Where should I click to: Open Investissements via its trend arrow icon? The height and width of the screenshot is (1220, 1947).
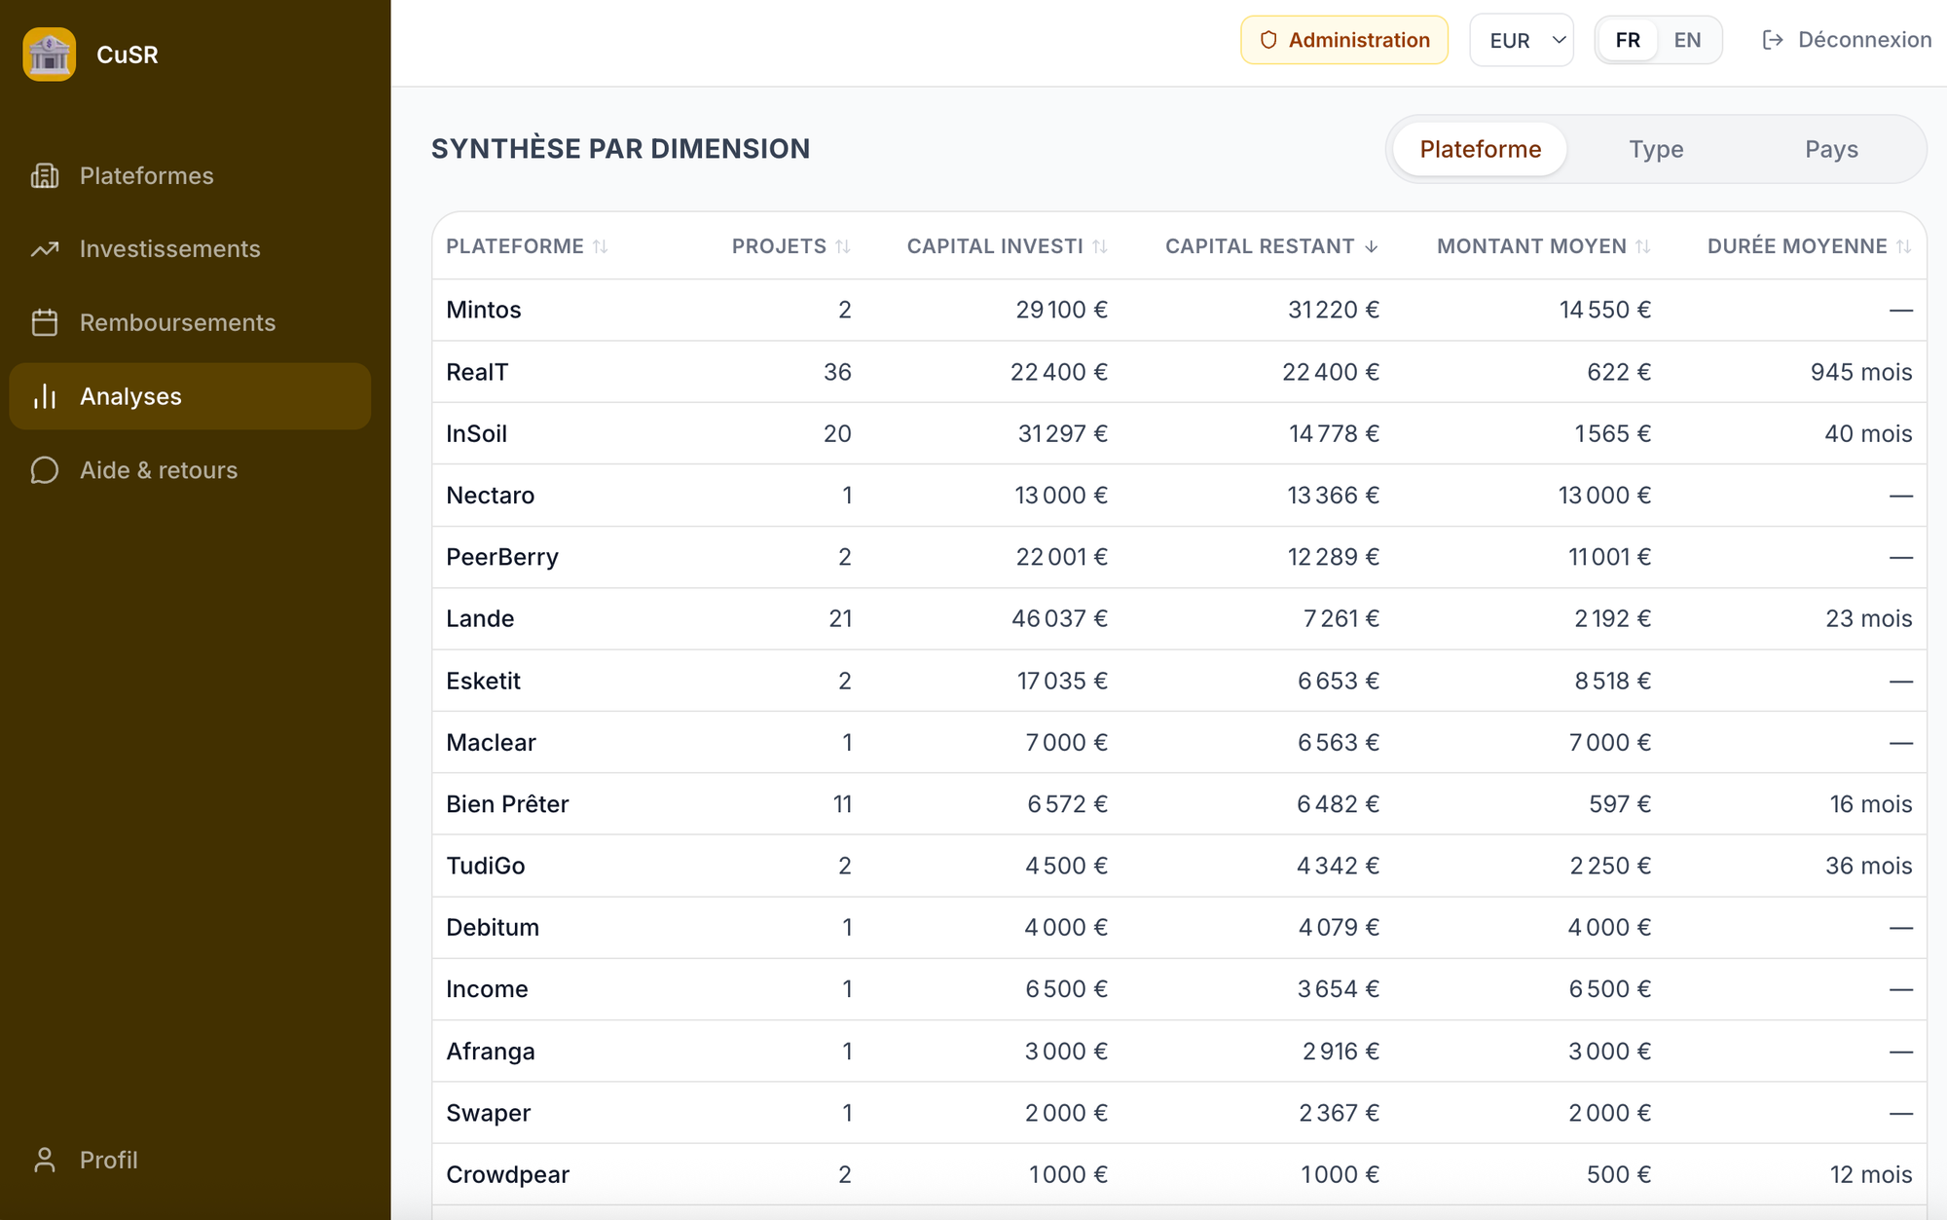pyautogui.click(x=45, y=249)
